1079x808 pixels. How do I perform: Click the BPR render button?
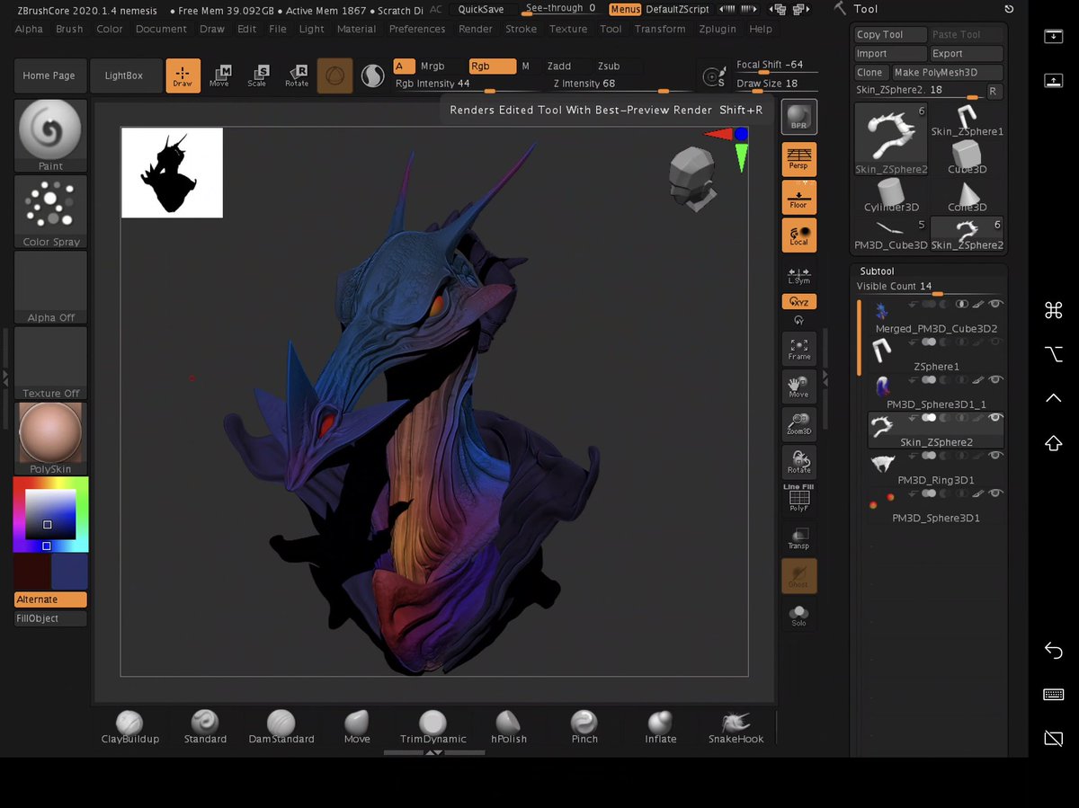pos(799,117)
